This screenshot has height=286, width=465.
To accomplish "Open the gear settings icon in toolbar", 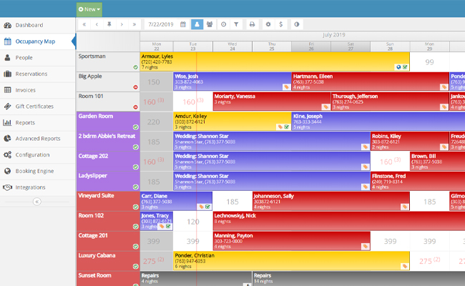I will pos(268,24).
